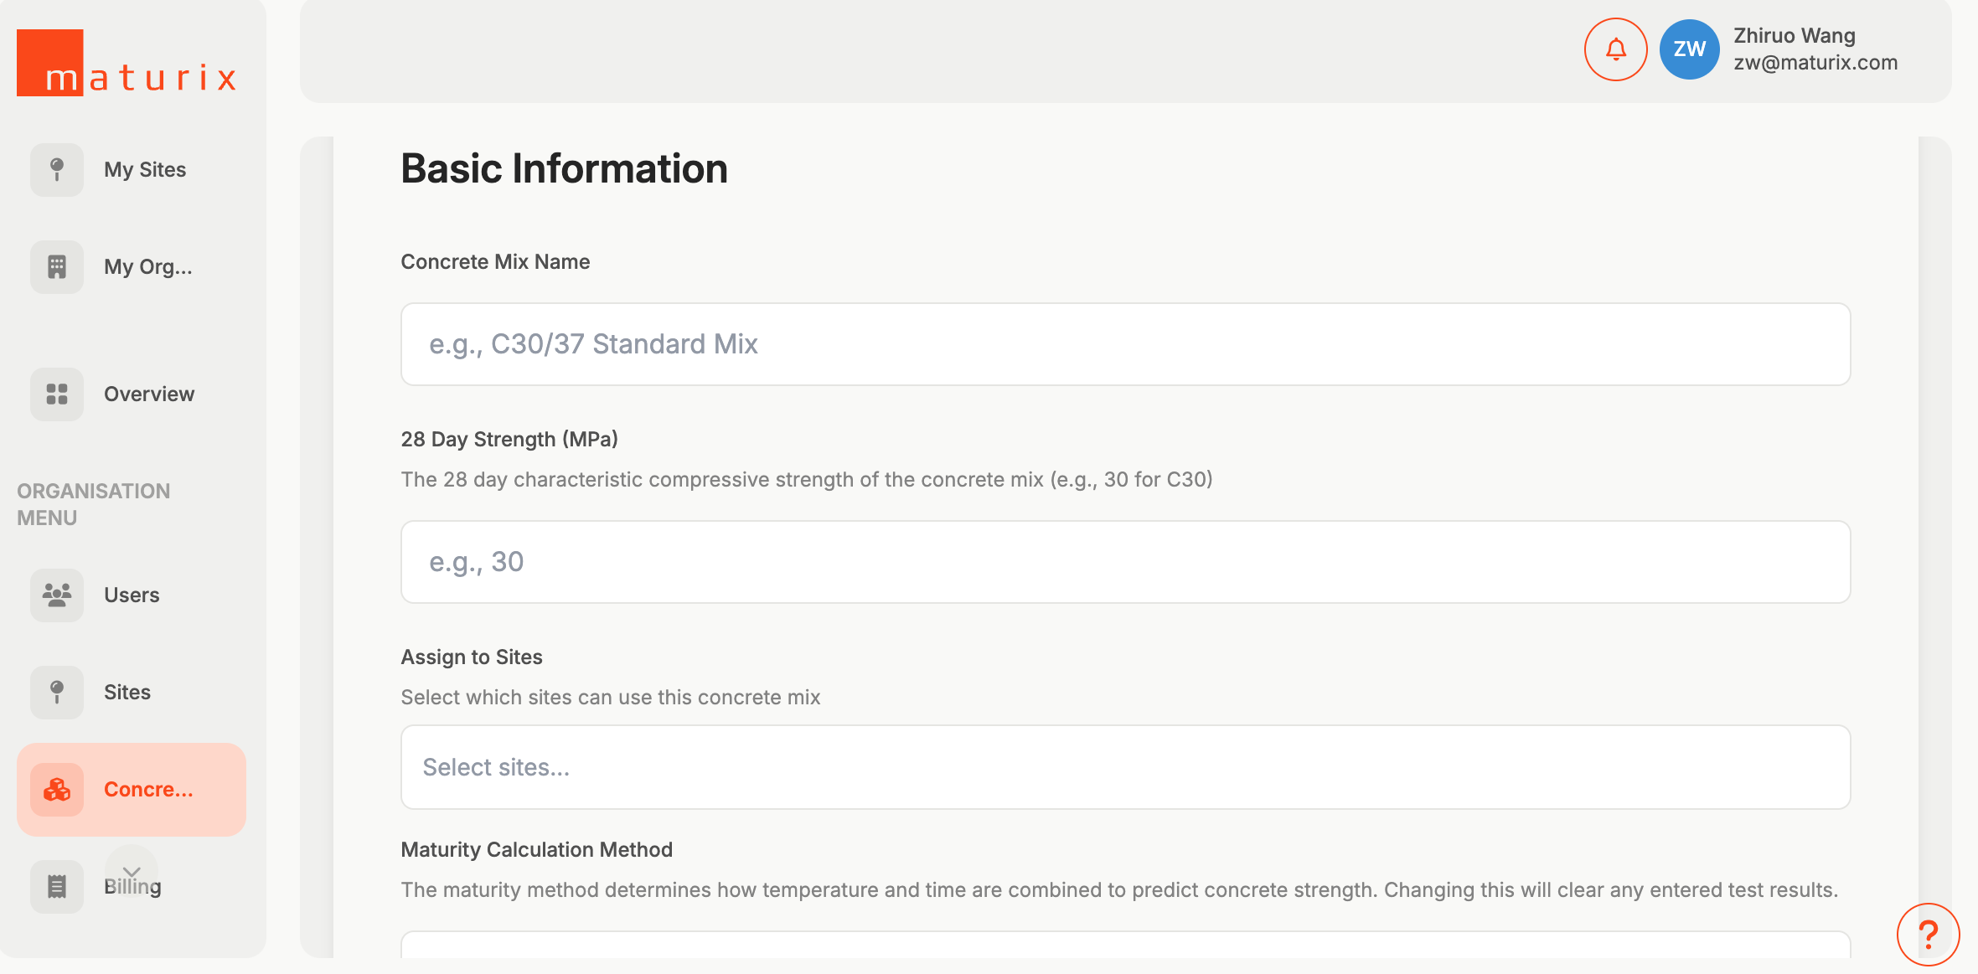Select Users in the organisation menu
This screenshot has width=1978, height=974.
click(x=131, y=595)
